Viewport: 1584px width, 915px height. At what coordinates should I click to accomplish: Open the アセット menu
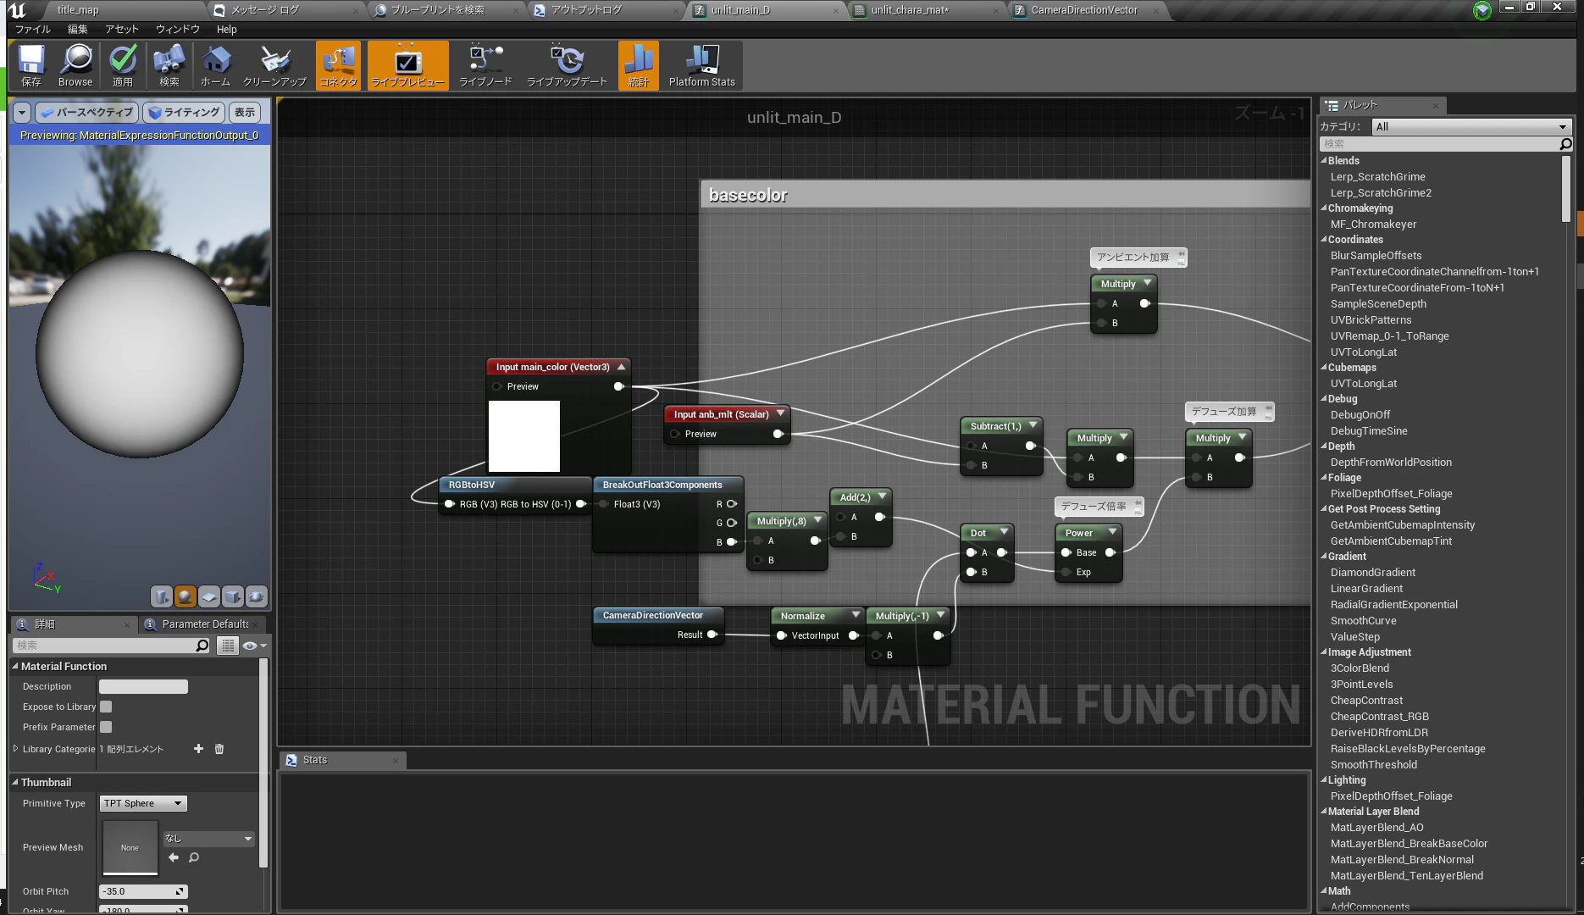pyautogui.click(x=122, y=29)
